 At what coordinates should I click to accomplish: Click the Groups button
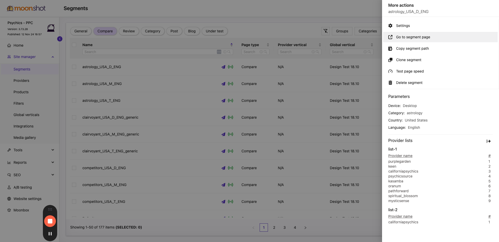click(x=342, y=31)
